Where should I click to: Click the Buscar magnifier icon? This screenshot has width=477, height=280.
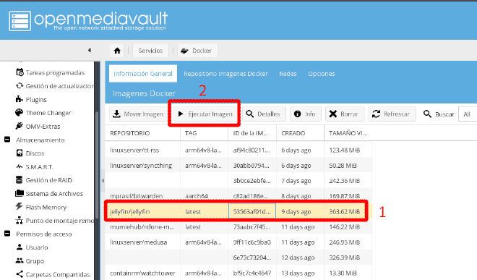click(427, 114)
